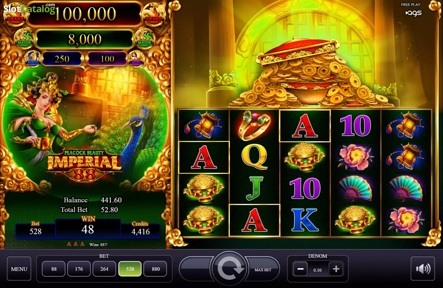Click the AGS logo

[x=413, y=13]
